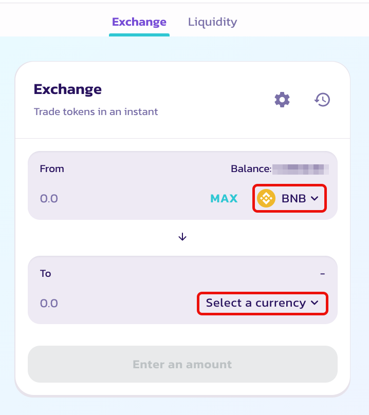This screenshot has width=369, height=415.
Task: Switch to the Liquidity tab
Action: coord(212,22)
